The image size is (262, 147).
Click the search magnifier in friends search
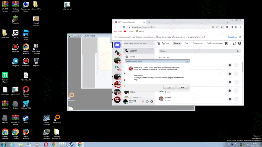tap(238, 51)
